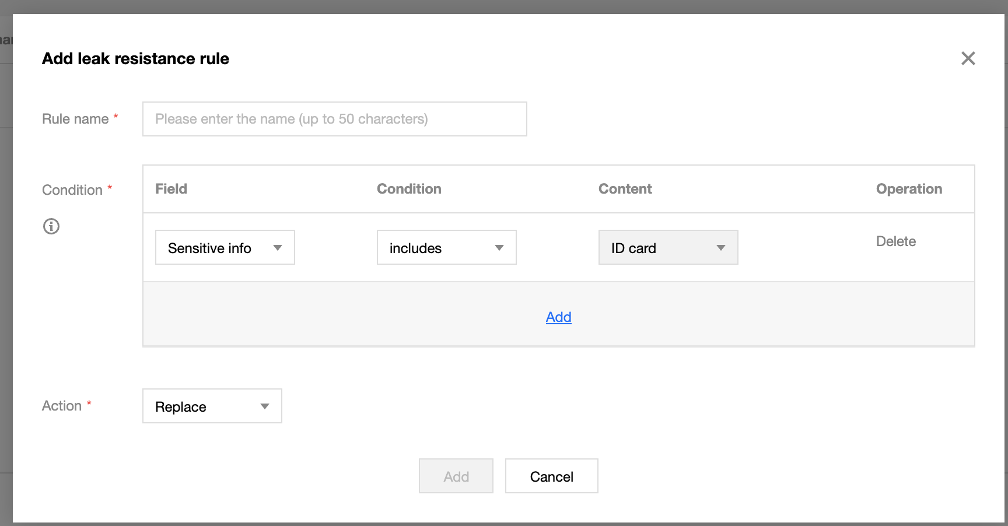
Task: Open the Sensitive info field dropdown
Action: pyautogui.click(x=225, y=247)
